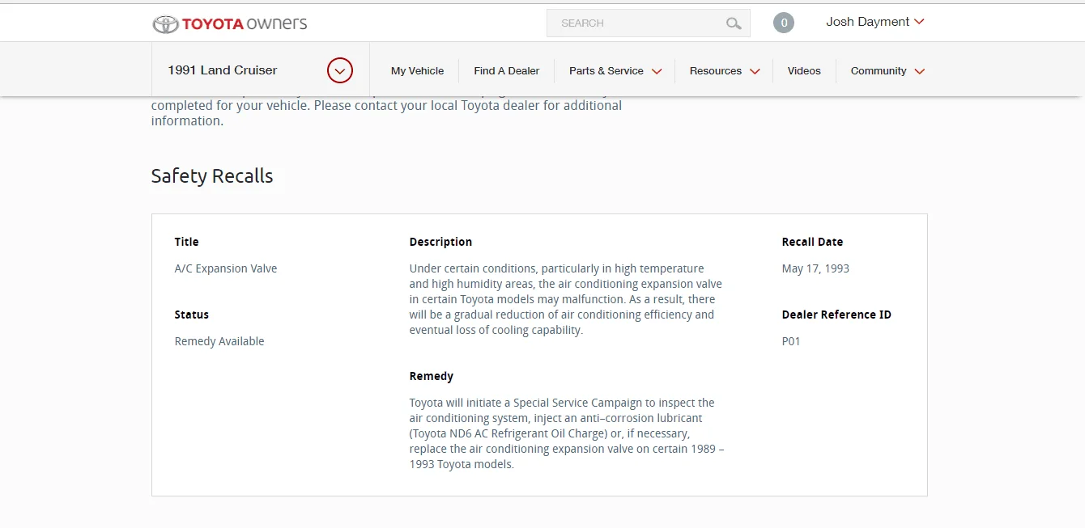Click the Title label in recall card
The height and width of the screenshot is (528, 1085).
[x=186, y=242]
